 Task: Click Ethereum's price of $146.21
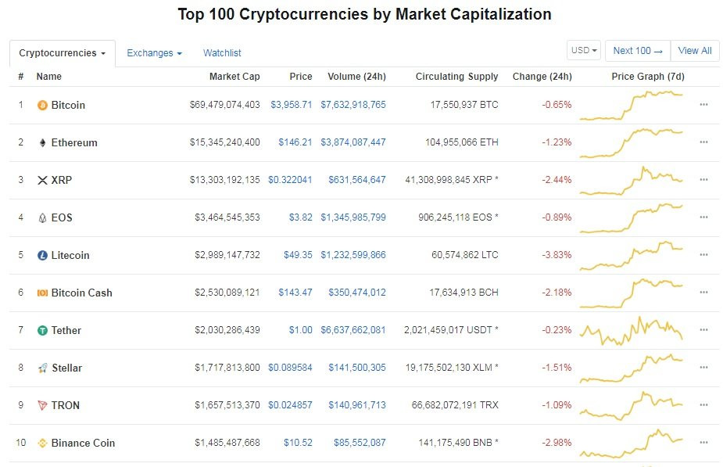tap(295, 143)
